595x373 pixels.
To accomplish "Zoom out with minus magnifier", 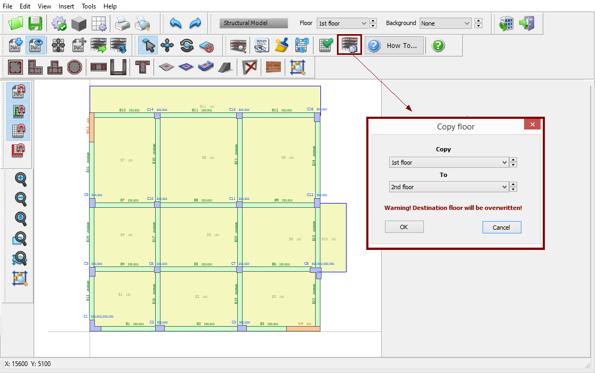I will (x=20, y=199).
